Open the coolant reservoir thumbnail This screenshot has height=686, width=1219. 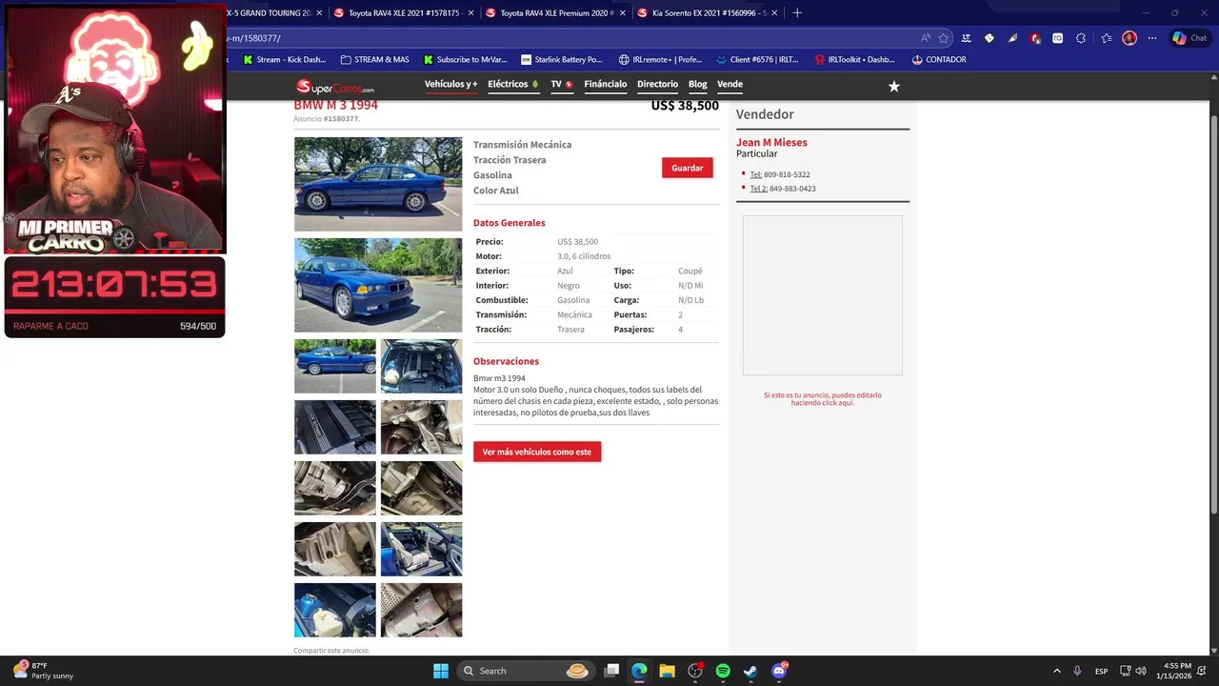(x=335, y=610)
